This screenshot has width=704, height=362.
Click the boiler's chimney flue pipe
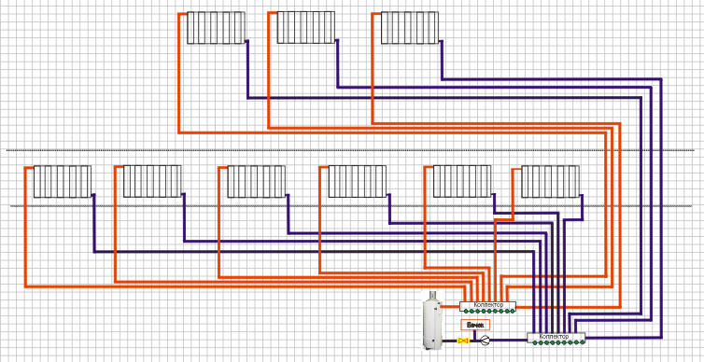coord(433,296)
